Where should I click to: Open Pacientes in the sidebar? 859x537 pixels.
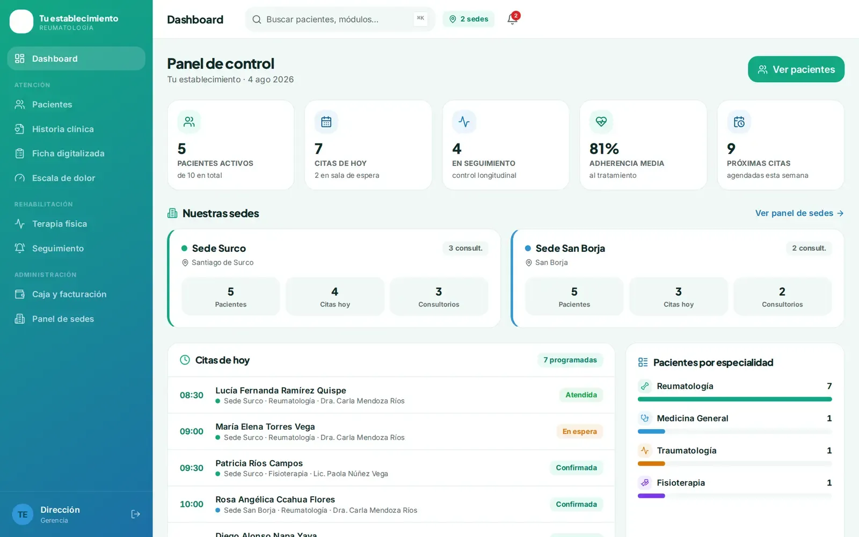pos(76,104)
